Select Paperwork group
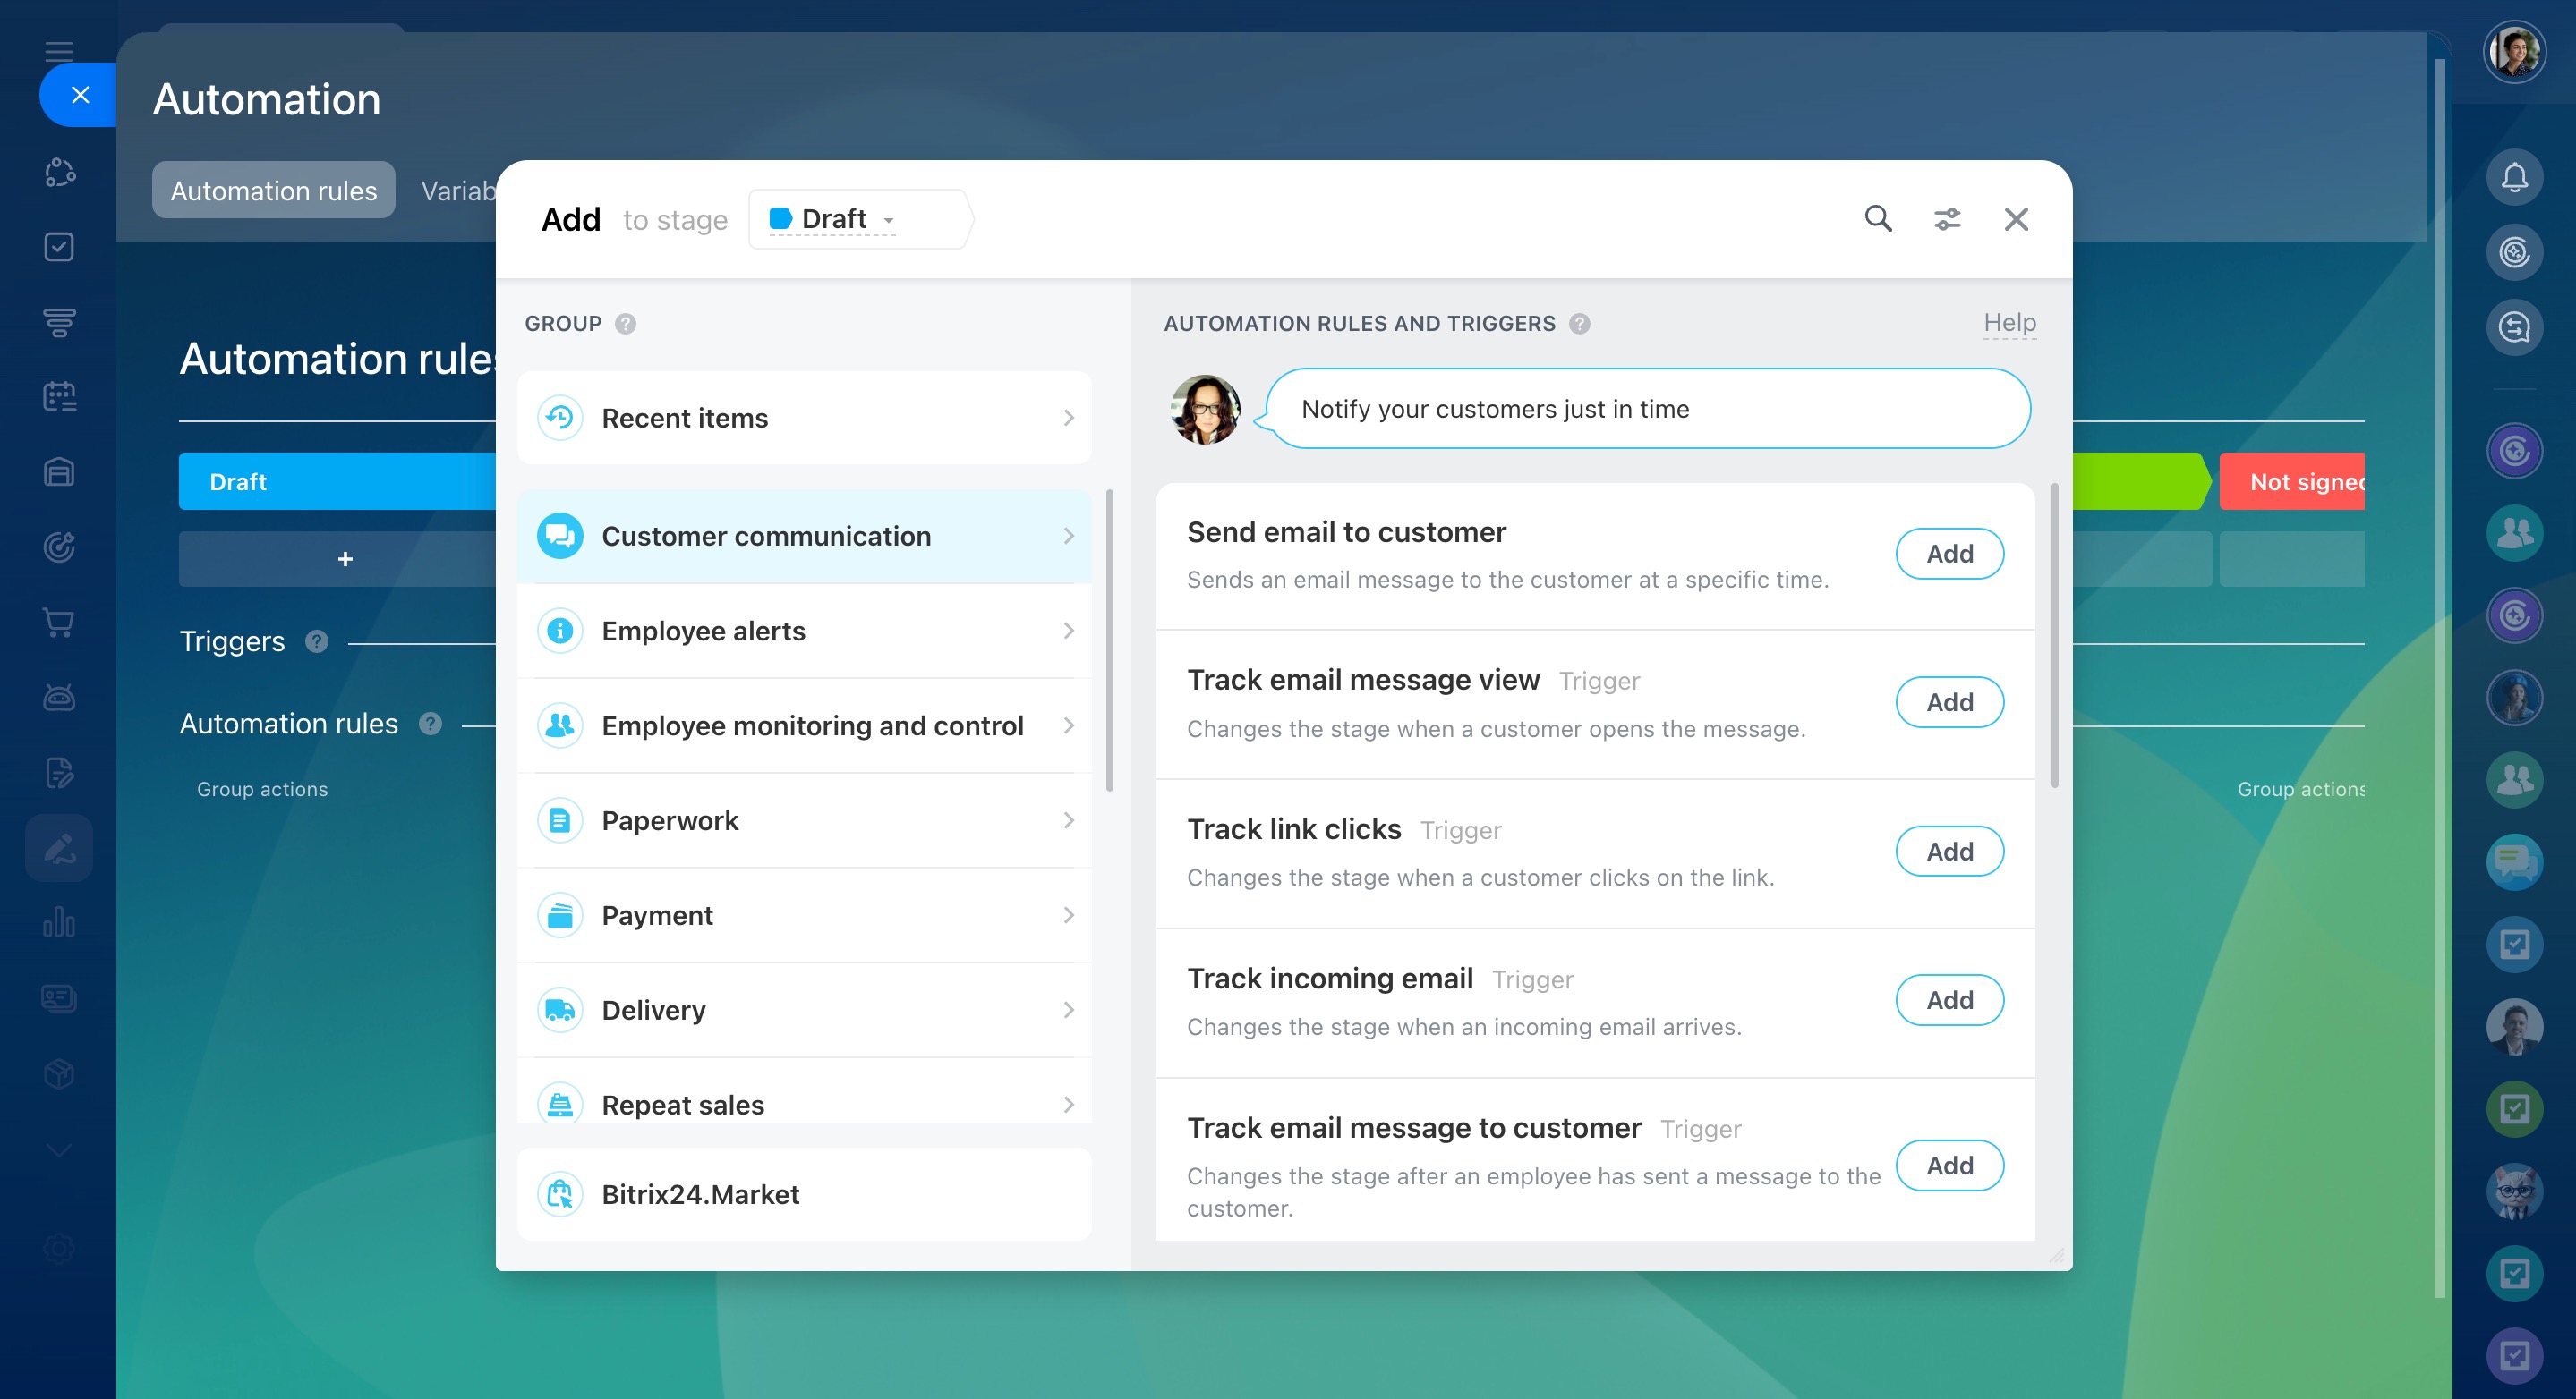 [x=804, y=820]
